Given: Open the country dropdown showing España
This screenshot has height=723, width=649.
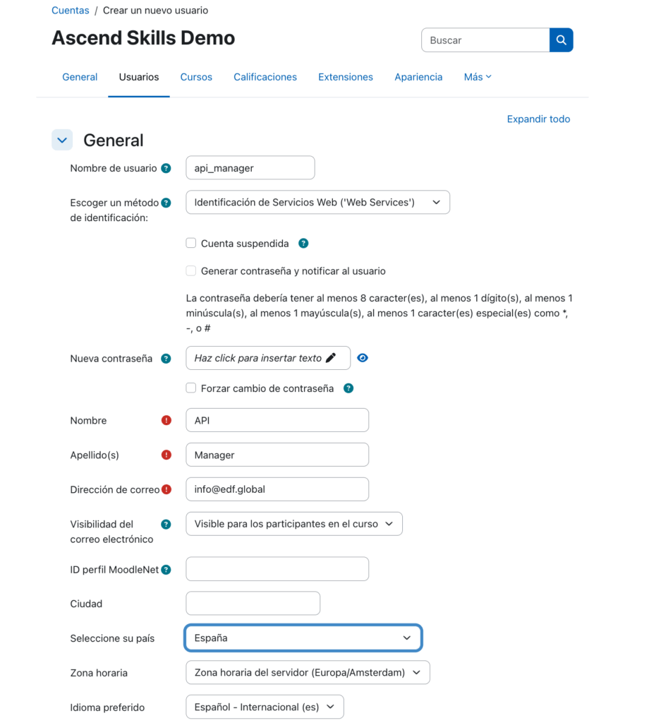Looking at the screenshot, I should (303, 638).
